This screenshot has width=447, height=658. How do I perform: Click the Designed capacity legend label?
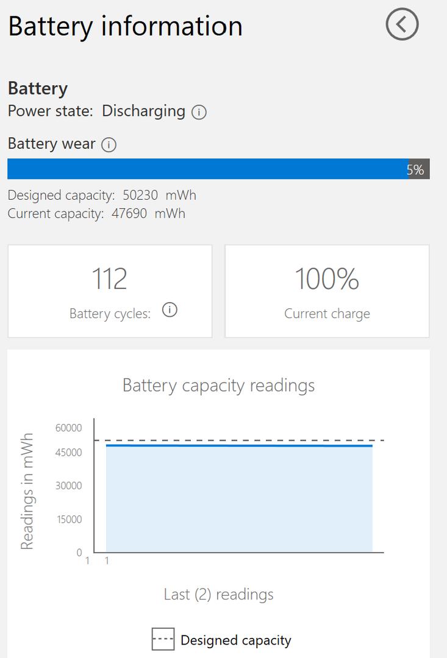235,640
